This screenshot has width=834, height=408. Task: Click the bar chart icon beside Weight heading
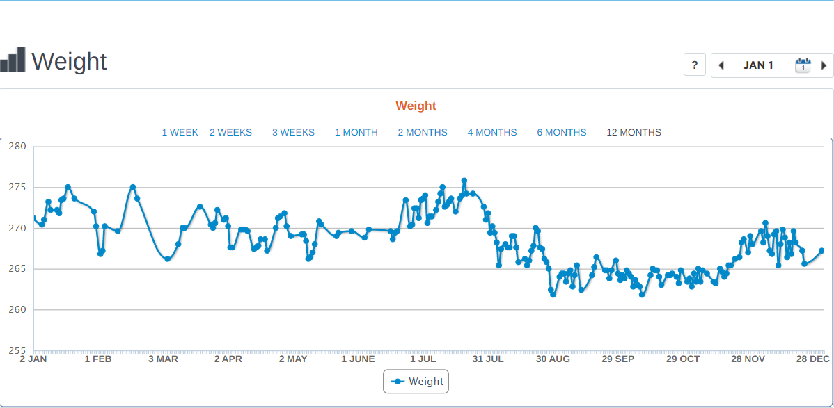coord(13,60)
